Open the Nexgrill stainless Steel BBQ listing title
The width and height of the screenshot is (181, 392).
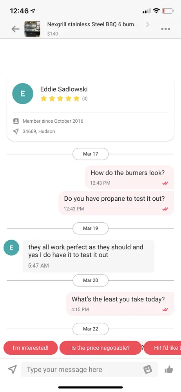(x=92, y=24)
